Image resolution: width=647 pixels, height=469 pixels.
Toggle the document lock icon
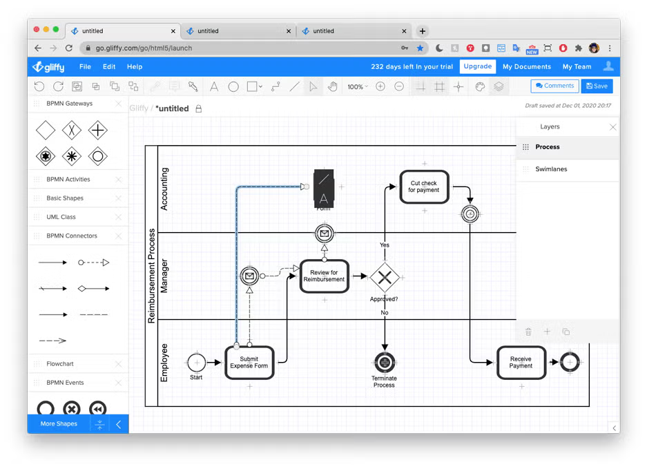pos(198,108)
